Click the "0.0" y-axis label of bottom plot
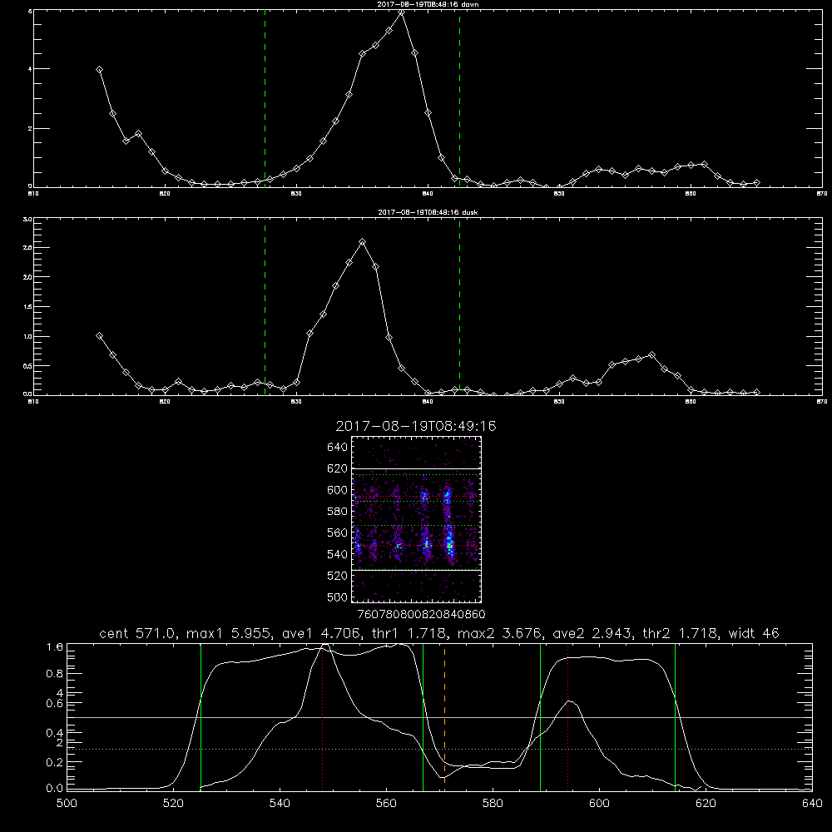The width and height of the screenshot is (832, 832). point(54,789)
